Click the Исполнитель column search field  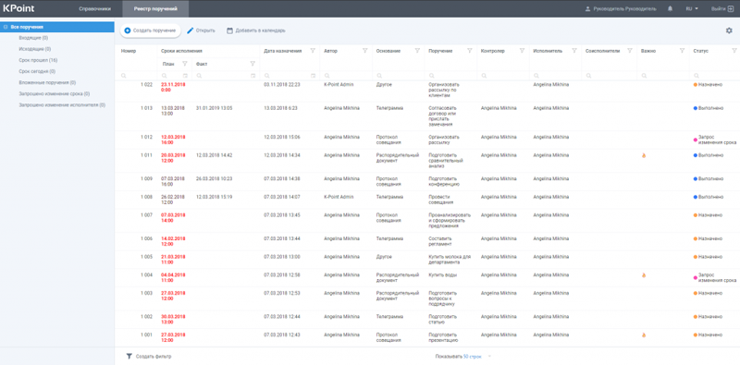(x=556, y=76)
